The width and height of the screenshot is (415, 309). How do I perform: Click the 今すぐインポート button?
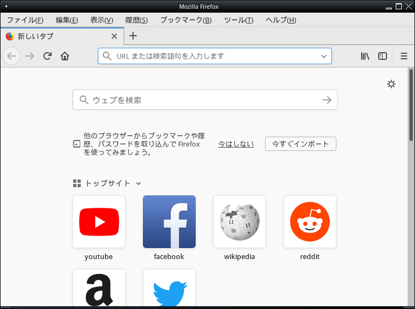coord(301,144)
